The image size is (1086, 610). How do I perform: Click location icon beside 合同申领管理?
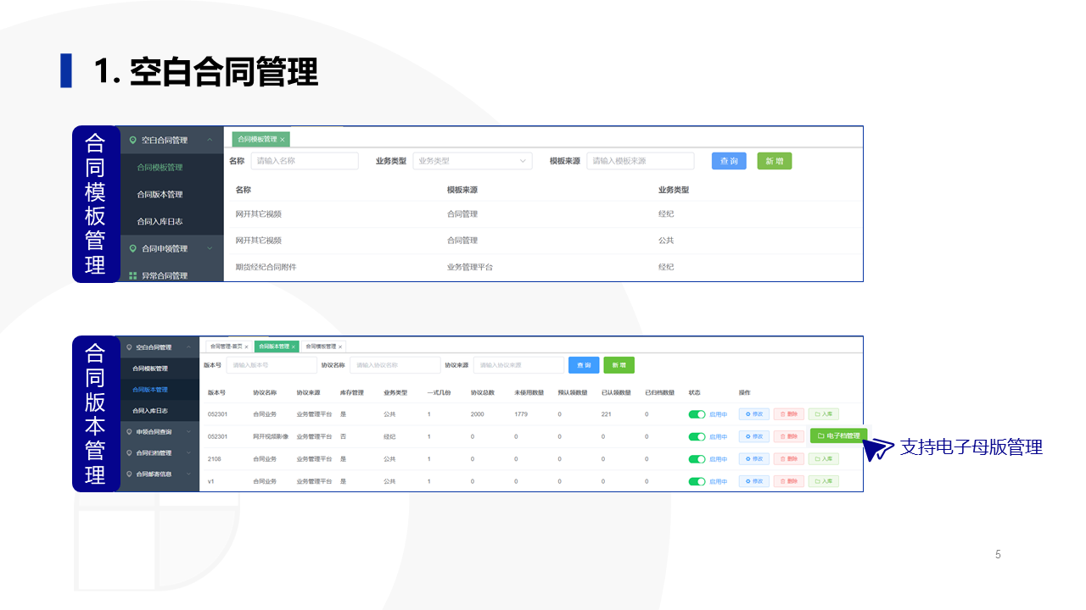[x=132, y=248]
